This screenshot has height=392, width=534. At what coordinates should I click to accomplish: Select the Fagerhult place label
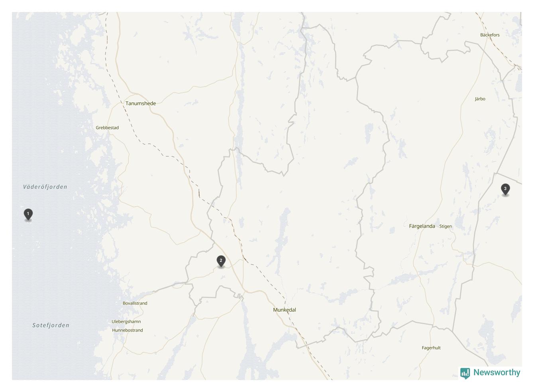pos(431,348)
